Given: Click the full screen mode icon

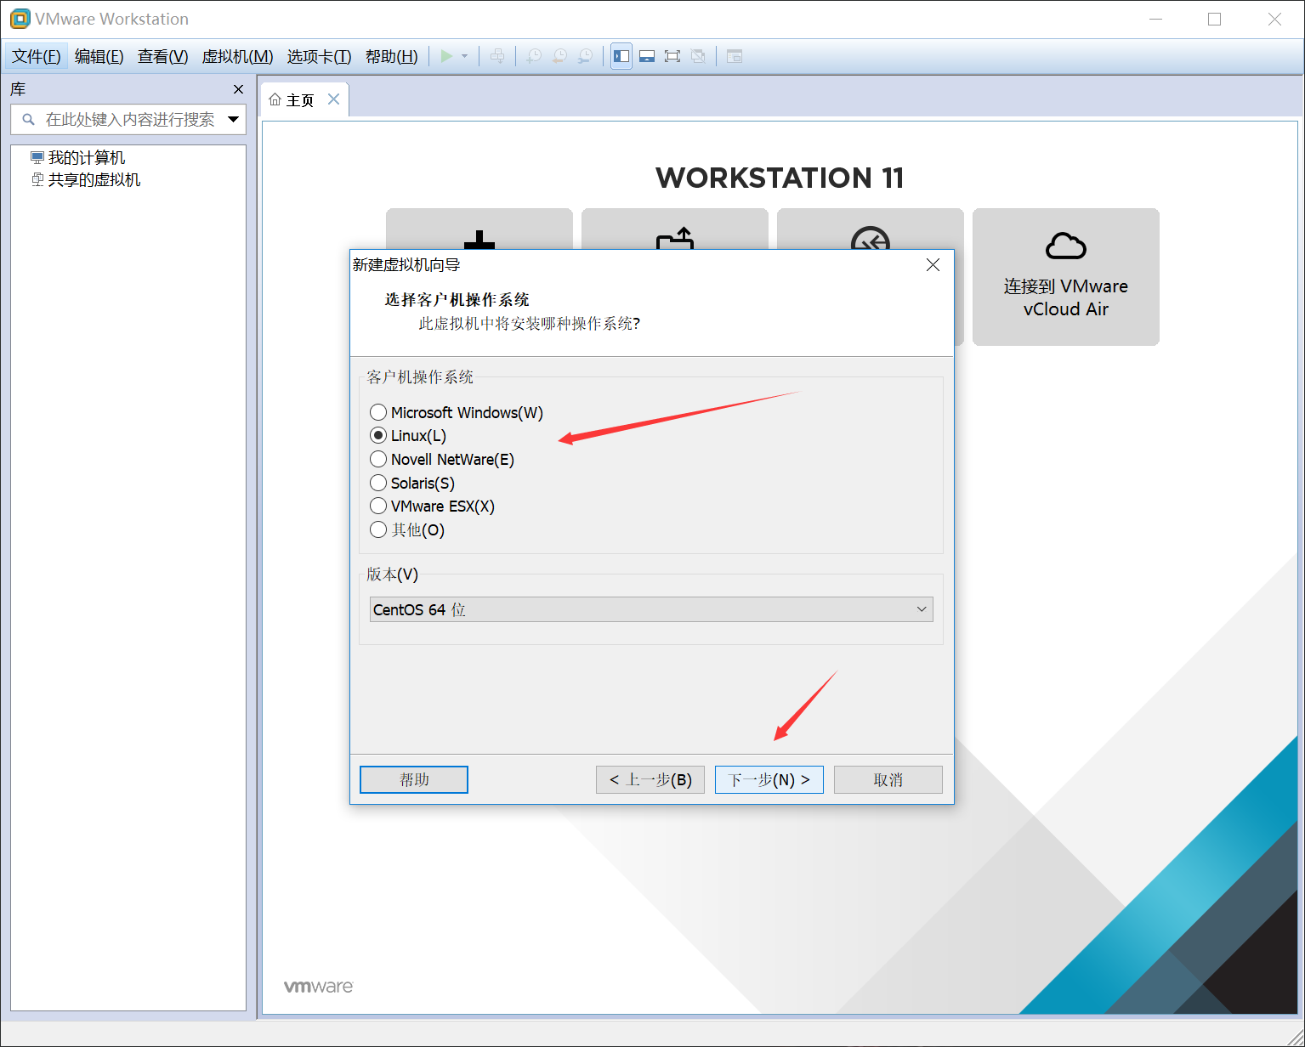Looking at the screenshot, I should click(x=672, y=56).
